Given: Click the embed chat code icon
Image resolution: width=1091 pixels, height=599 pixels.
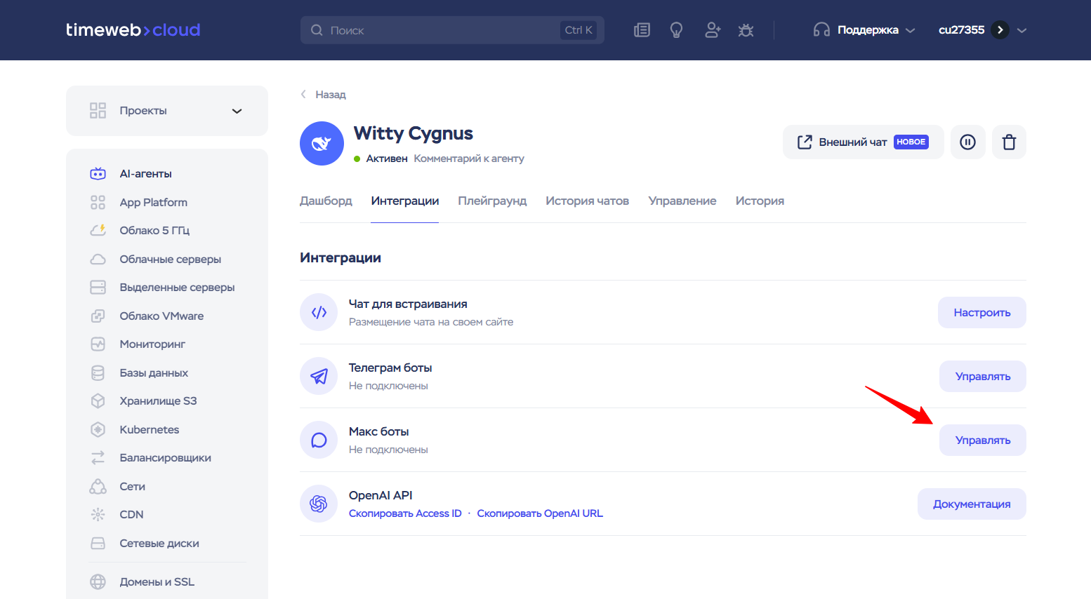Looking at the screenshot, I should pos(319,312).
